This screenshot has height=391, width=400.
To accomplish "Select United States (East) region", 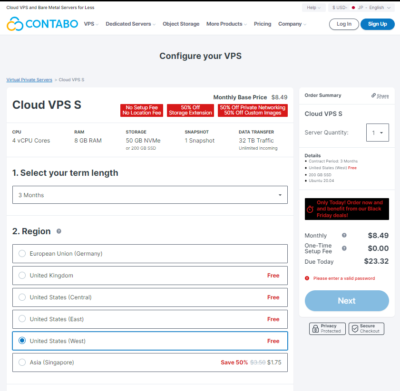I will 150,319.
